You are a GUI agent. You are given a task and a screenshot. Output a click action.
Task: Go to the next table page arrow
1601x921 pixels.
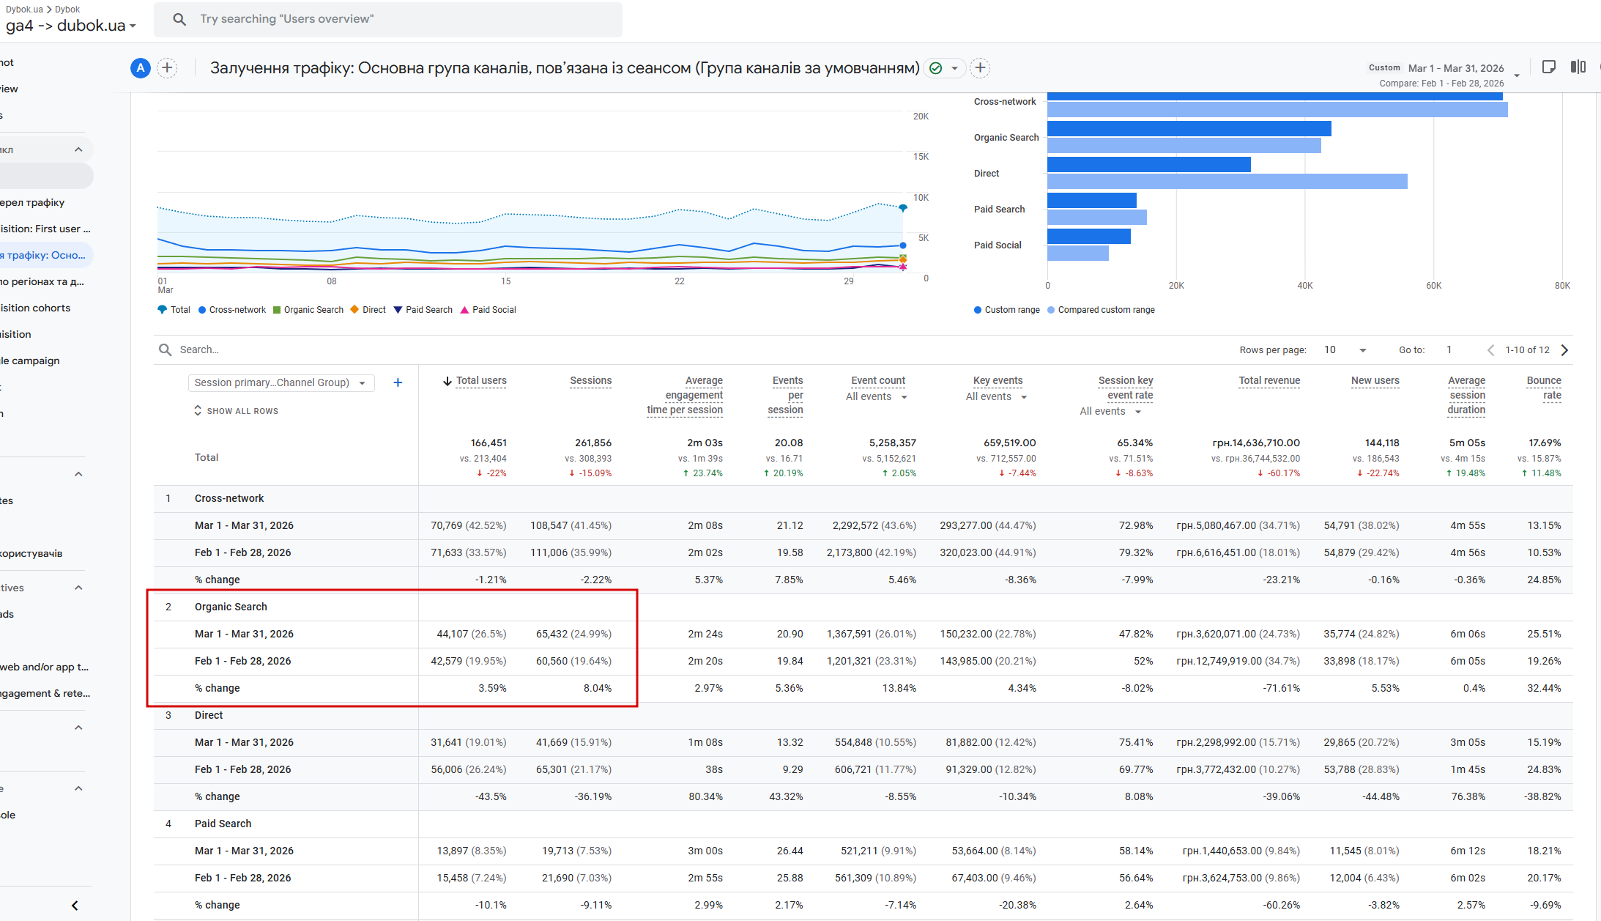pos(1565,350)
